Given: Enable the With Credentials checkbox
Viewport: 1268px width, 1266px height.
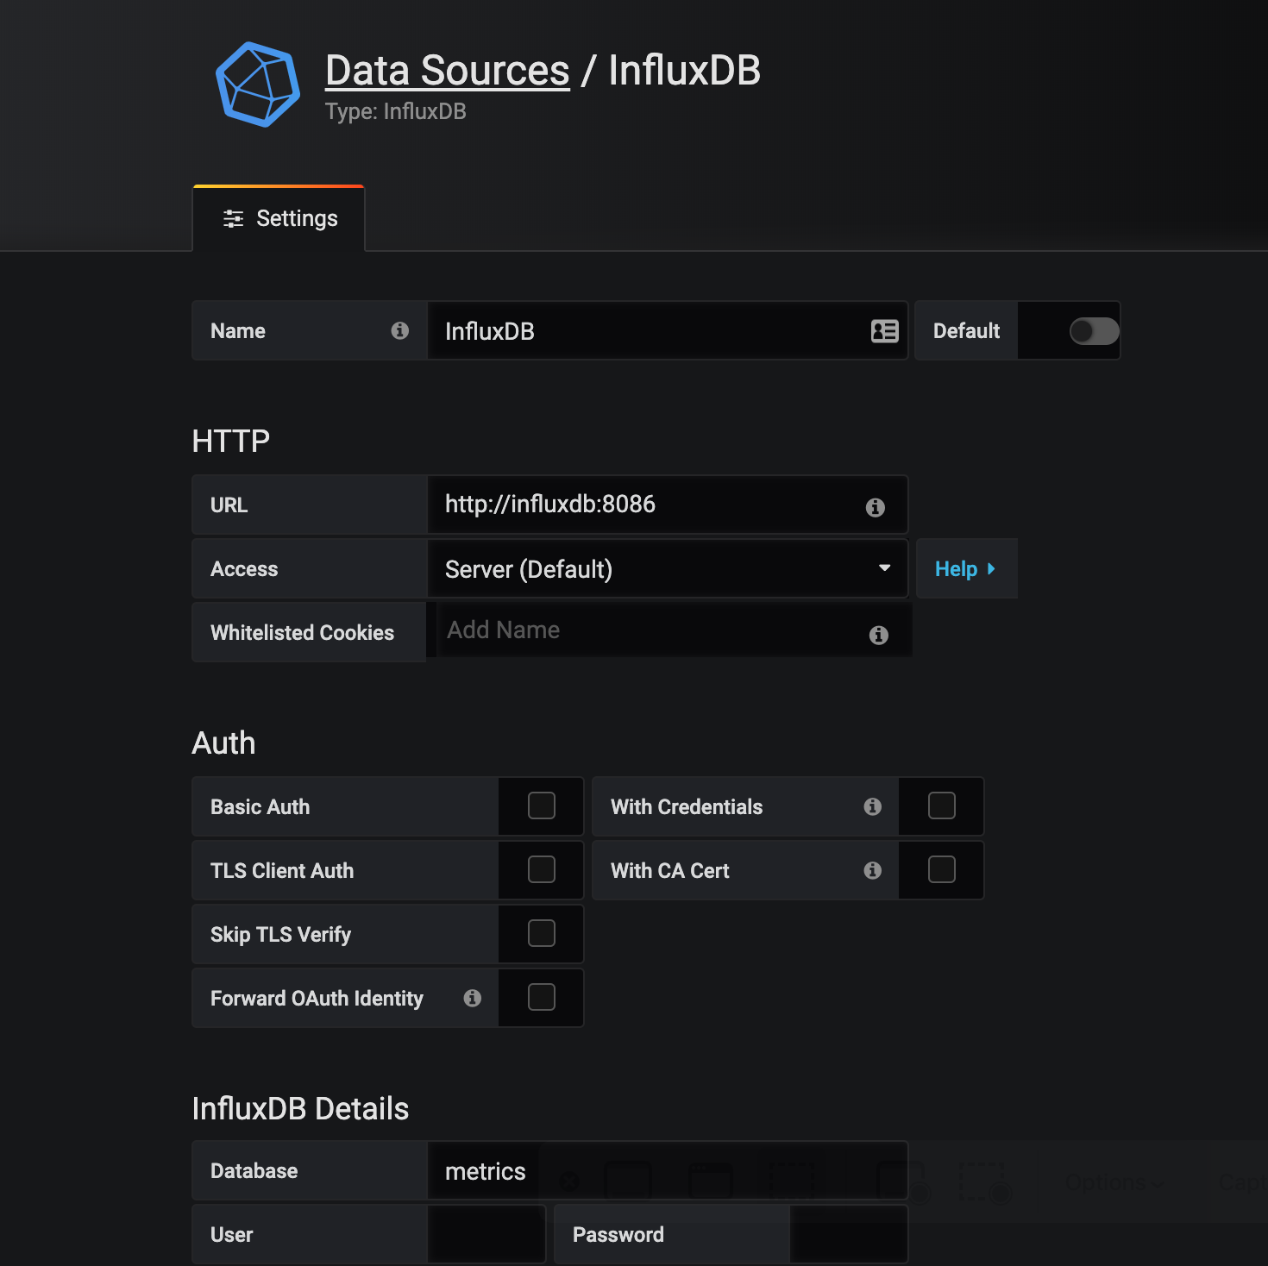Looking at the screenshot, I should (x=942, y=805).
